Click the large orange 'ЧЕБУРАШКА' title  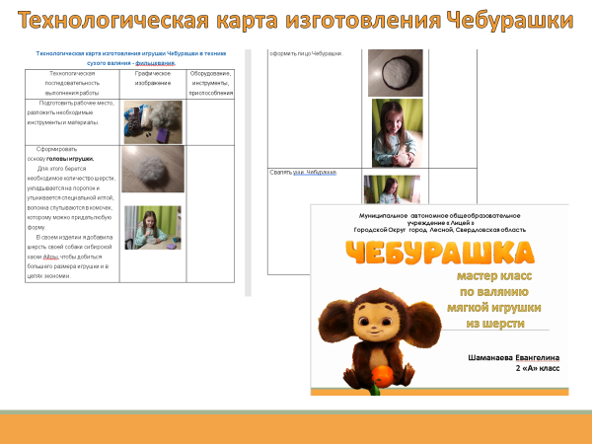pos(440,253)
